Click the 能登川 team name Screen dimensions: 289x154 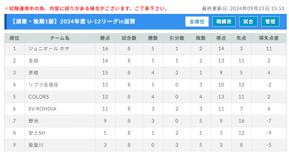tap(36, 145)
